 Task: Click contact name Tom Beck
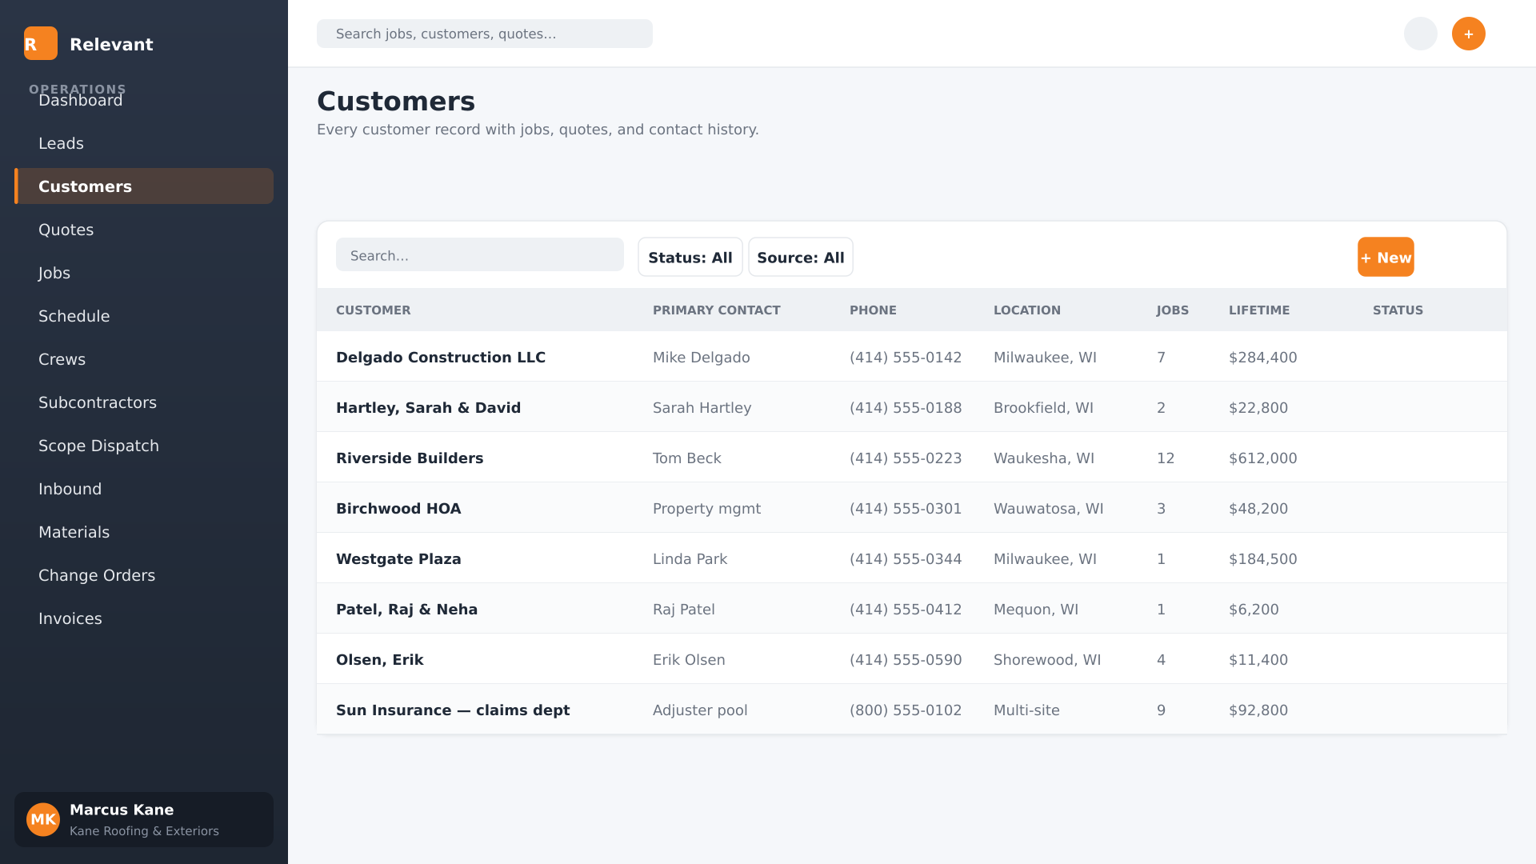point(686,458)
